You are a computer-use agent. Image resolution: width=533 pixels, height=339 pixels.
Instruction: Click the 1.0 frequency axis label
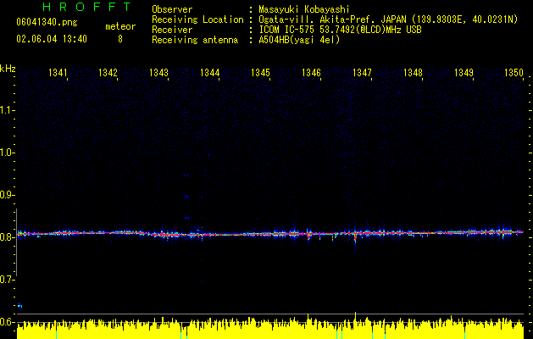click(x=8, y=153)
